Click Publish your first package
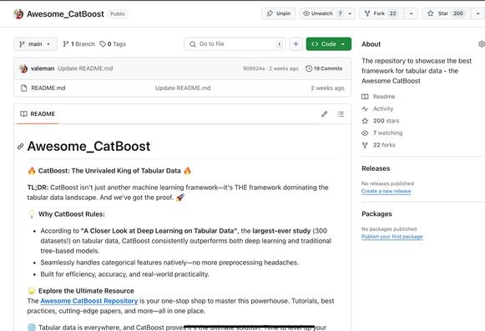 [392, 237]
